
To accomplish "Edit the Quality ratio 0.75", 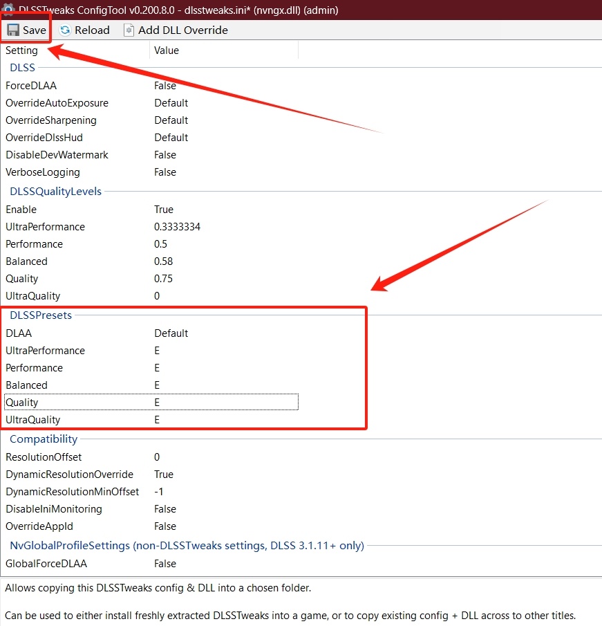I will (164, 279).
